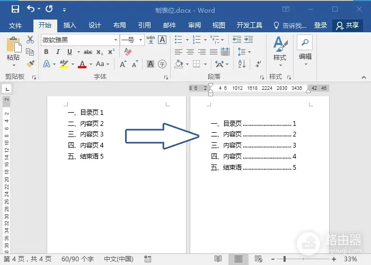Click the red font color button
The width and height of the screenshot is (371, 265).
(82, 64)
